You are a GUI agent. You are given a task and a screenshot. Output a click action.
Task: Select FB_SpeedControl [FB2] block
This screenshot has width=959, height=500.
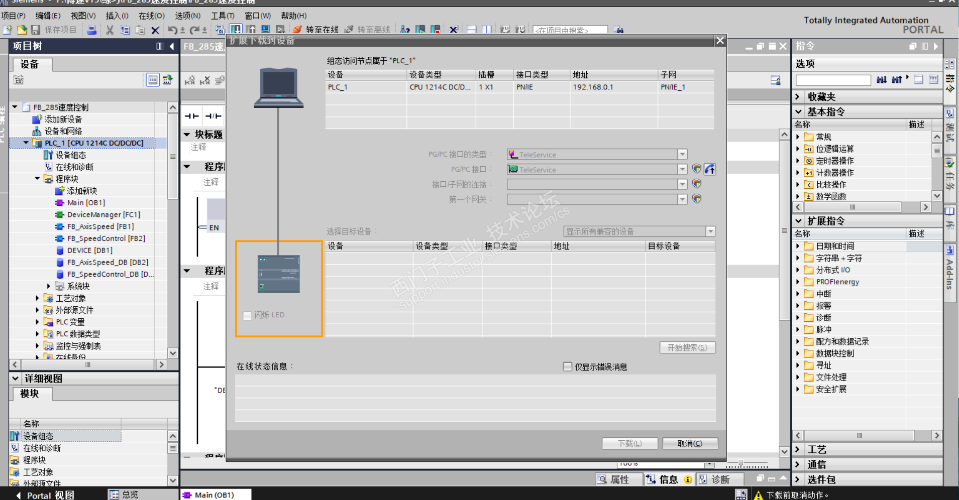[x=106, y=238]
